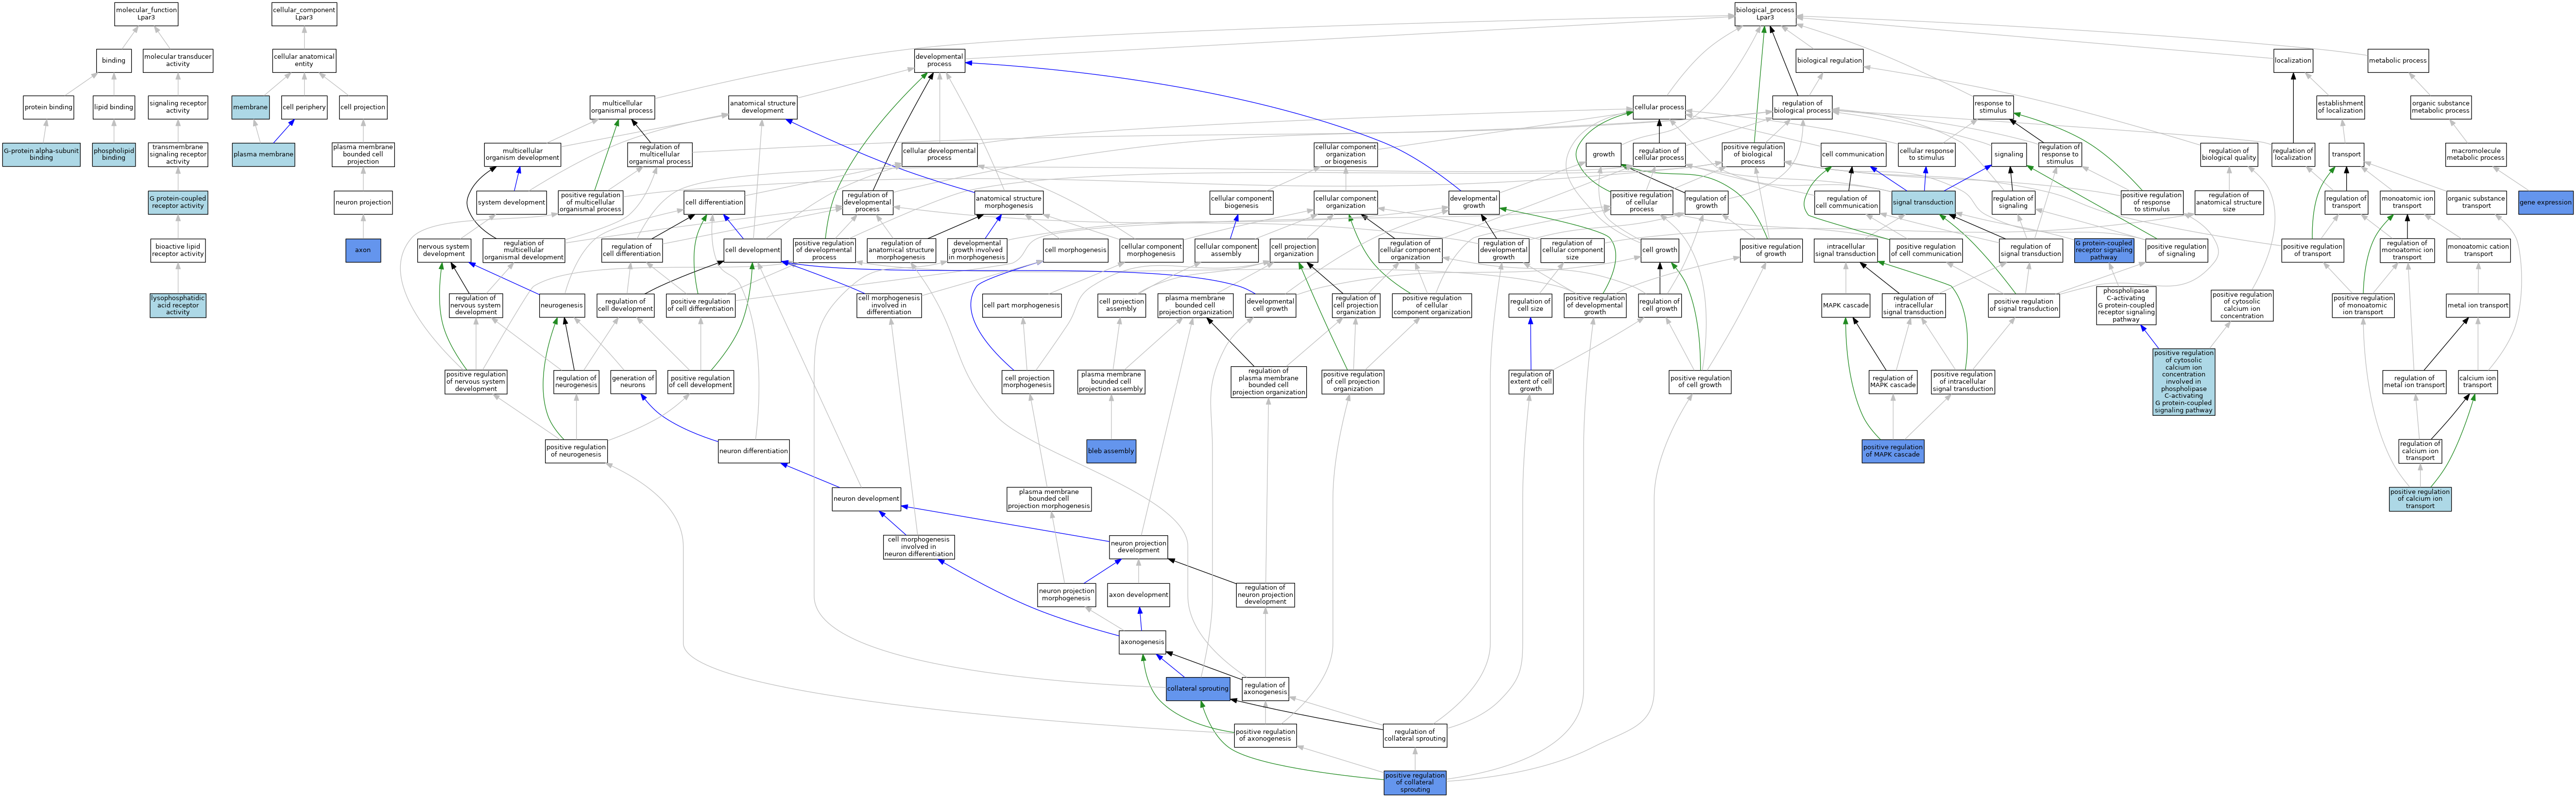Click 'regulation of neuron projection development' node
The width and height of the screenshot is (2576, 798).
[1265, 595]
